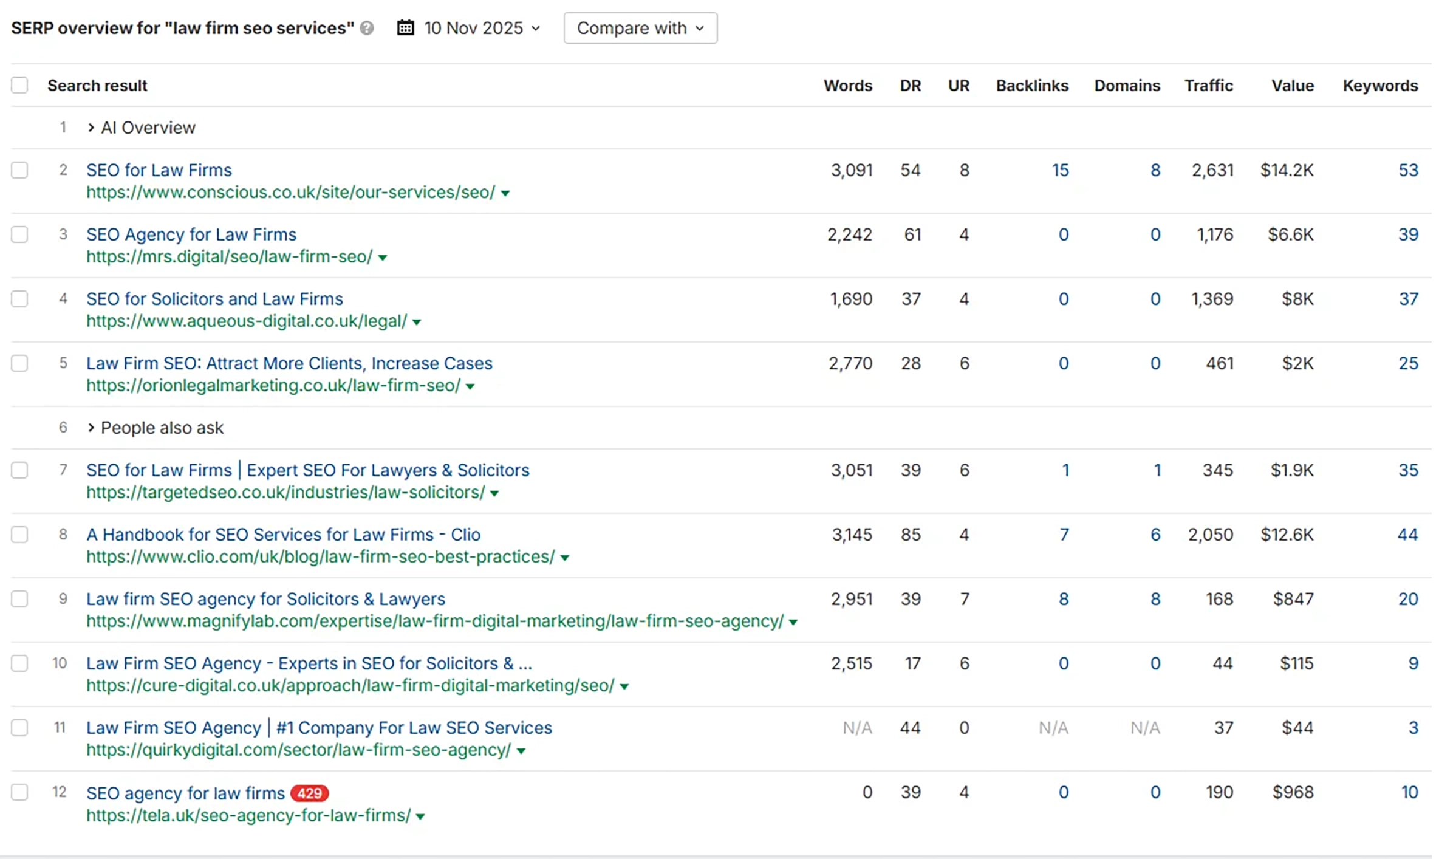Sort results by the Traffic column
This screenshot has width=1439, height=859.
coord(1208,85)
